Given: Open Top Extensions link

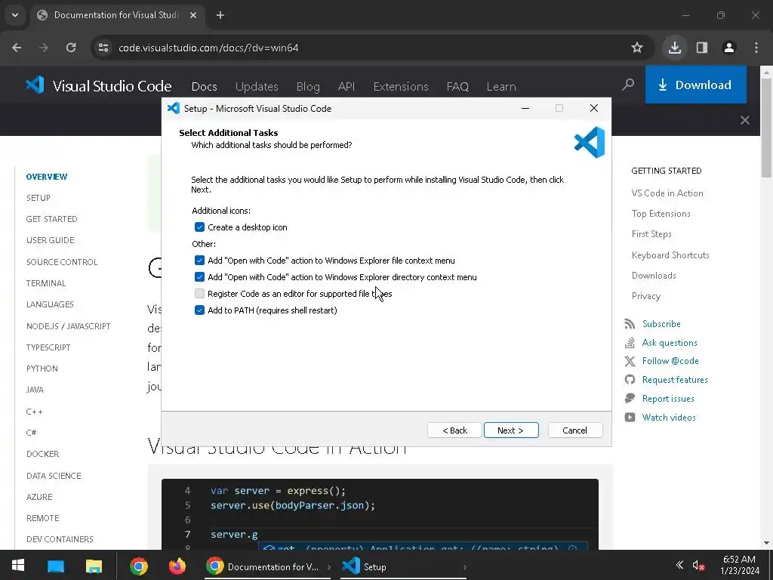Looking at the screenshot, I should (661, 214).
